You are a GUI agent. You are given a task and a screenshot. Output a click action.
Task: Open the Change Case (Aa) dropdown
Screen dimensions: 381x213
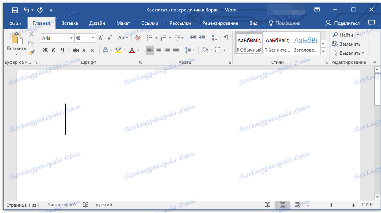pyautogui.click(x=123, y=38)
